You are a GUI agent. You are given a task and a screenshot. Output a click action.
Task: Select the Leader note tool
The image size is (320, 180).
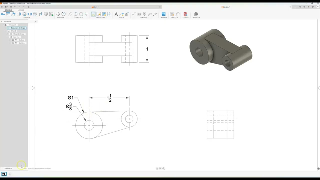tap(122, 14)
